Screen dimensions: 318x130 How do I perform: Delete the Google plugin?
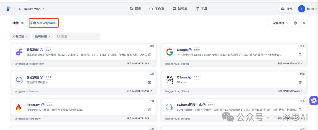(x=300, y=55)
